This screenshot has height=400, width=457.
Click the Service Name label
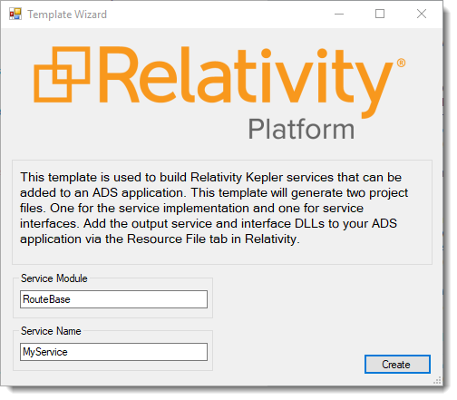(x=51, y=331)
